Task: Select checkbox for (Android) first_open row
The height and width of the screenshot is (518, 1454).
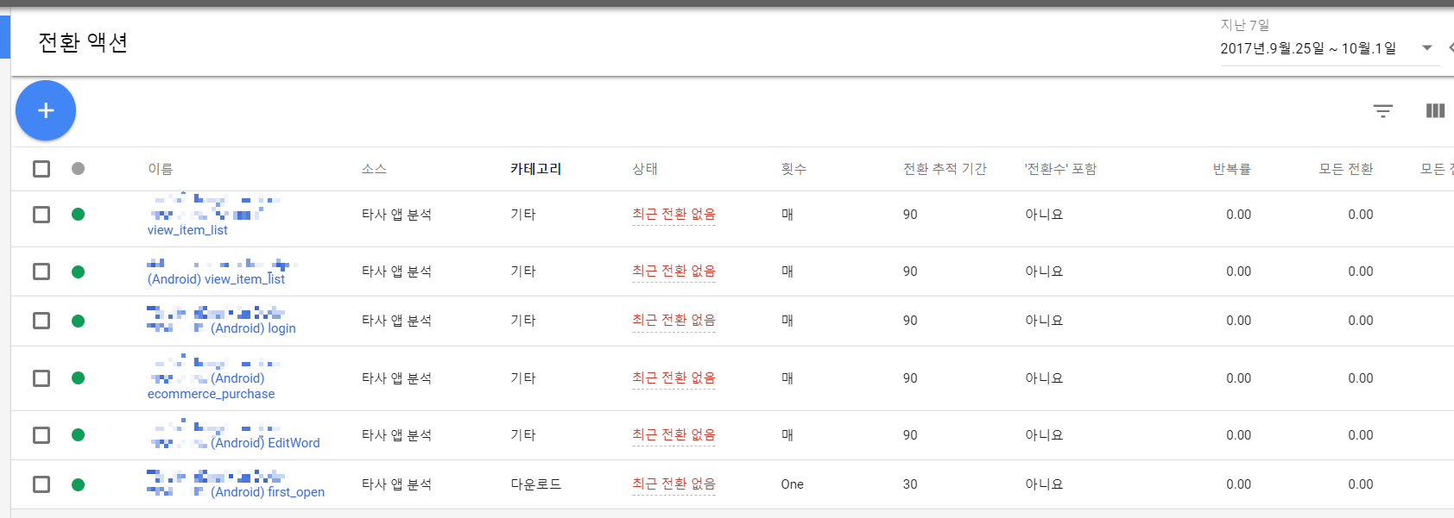Action: (41, 484)
